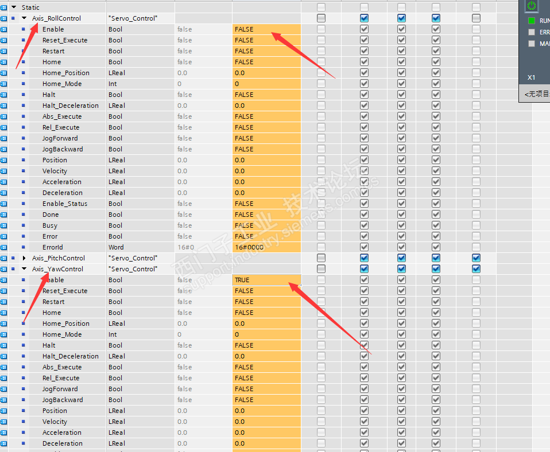The height and width of the screenshot is (452, 550).
Task: Click the MAI status indicator square
Action: (x=532, y=44)
